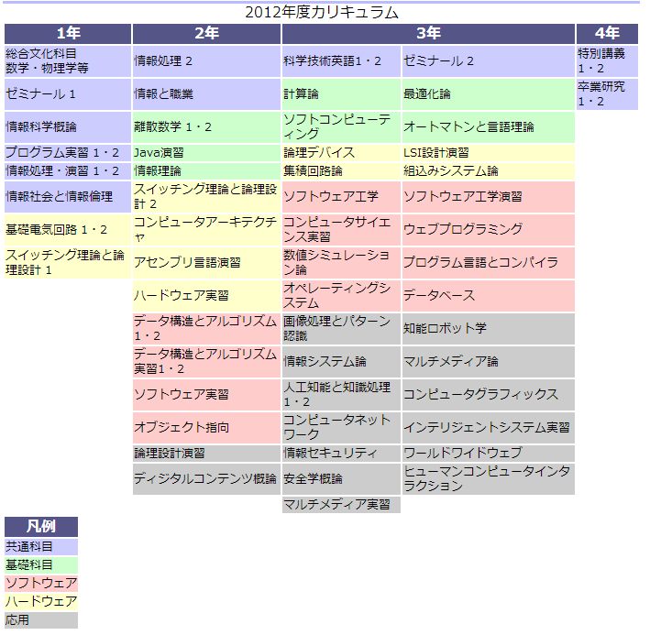
Task: Select 数値シミュレーション論 cell
Action: tap(341, 263)
